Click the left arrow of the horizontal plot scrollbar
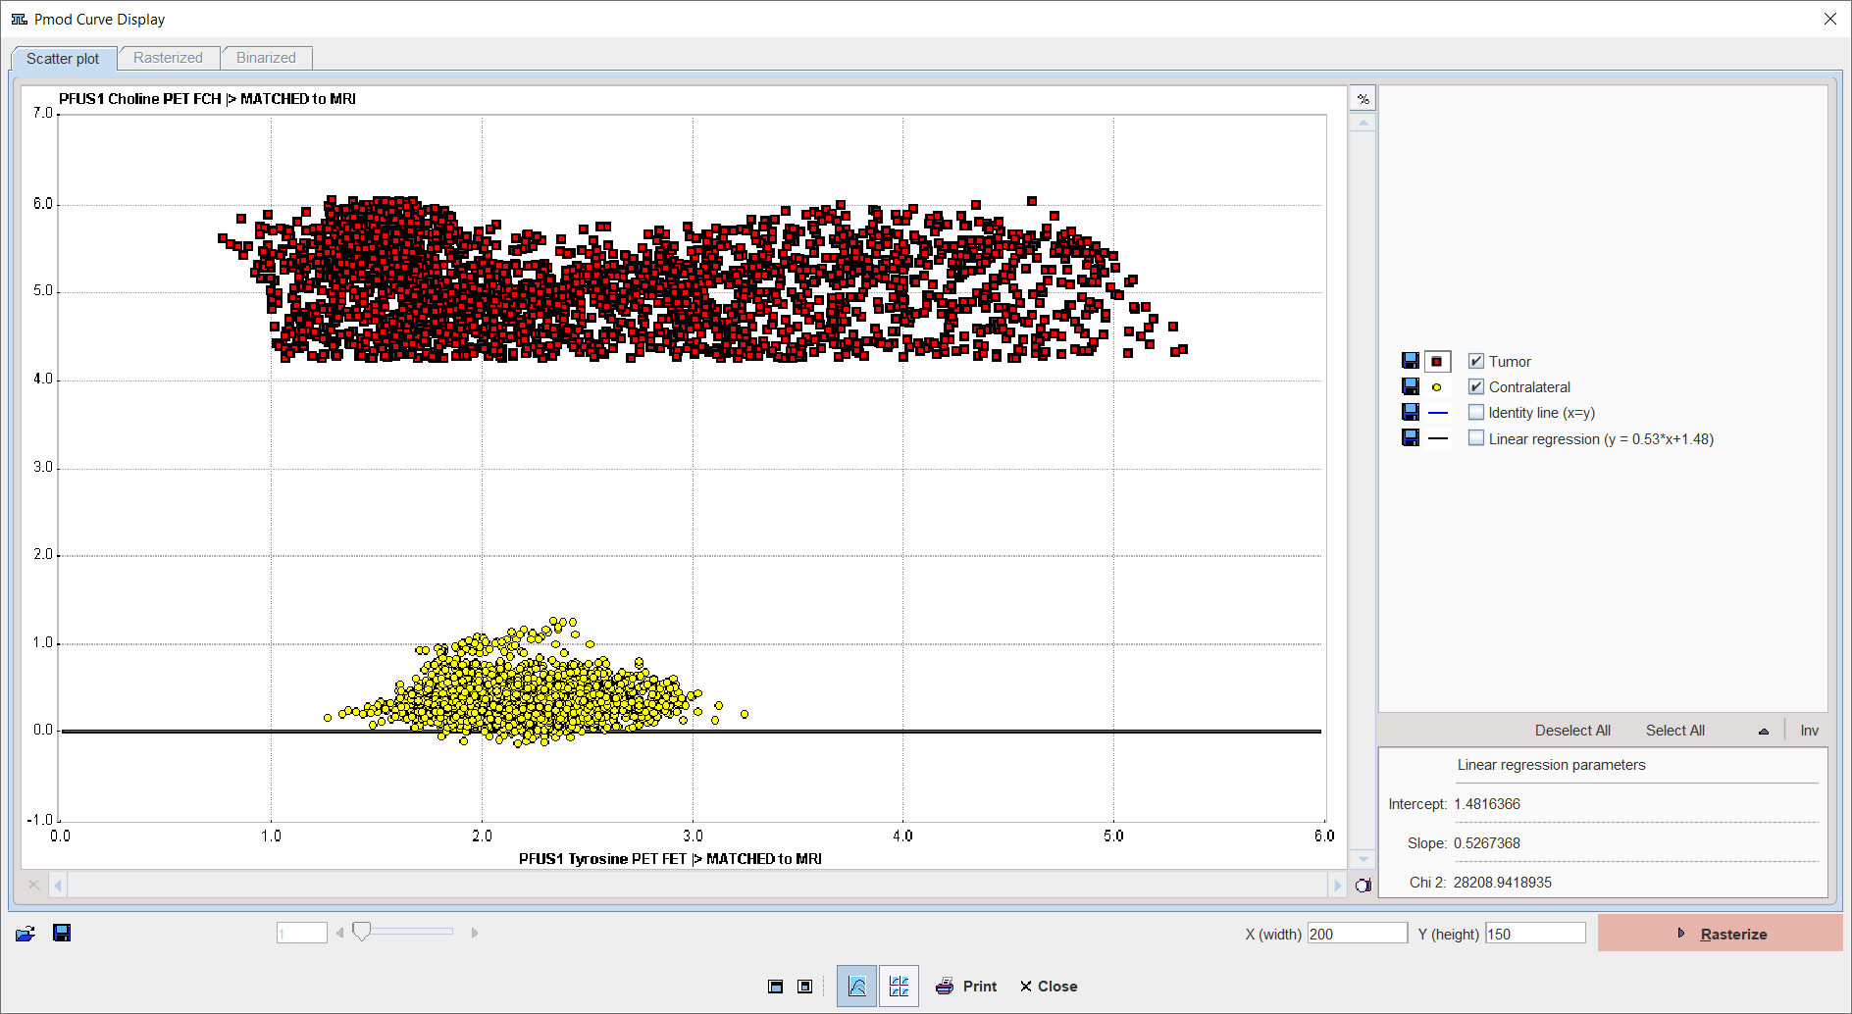 point(58,886)
